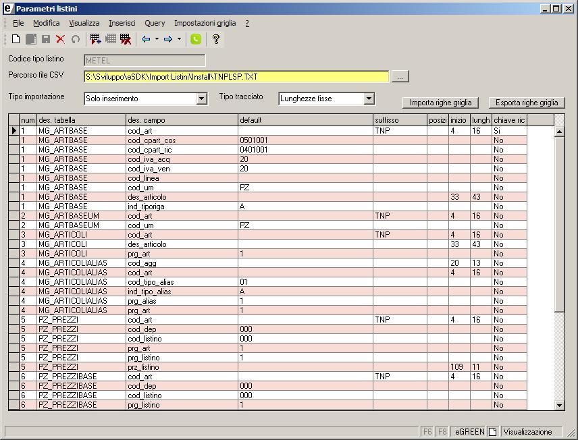Open the Inserisci menu
Screen dimensions: 578x440
(122, 23)
